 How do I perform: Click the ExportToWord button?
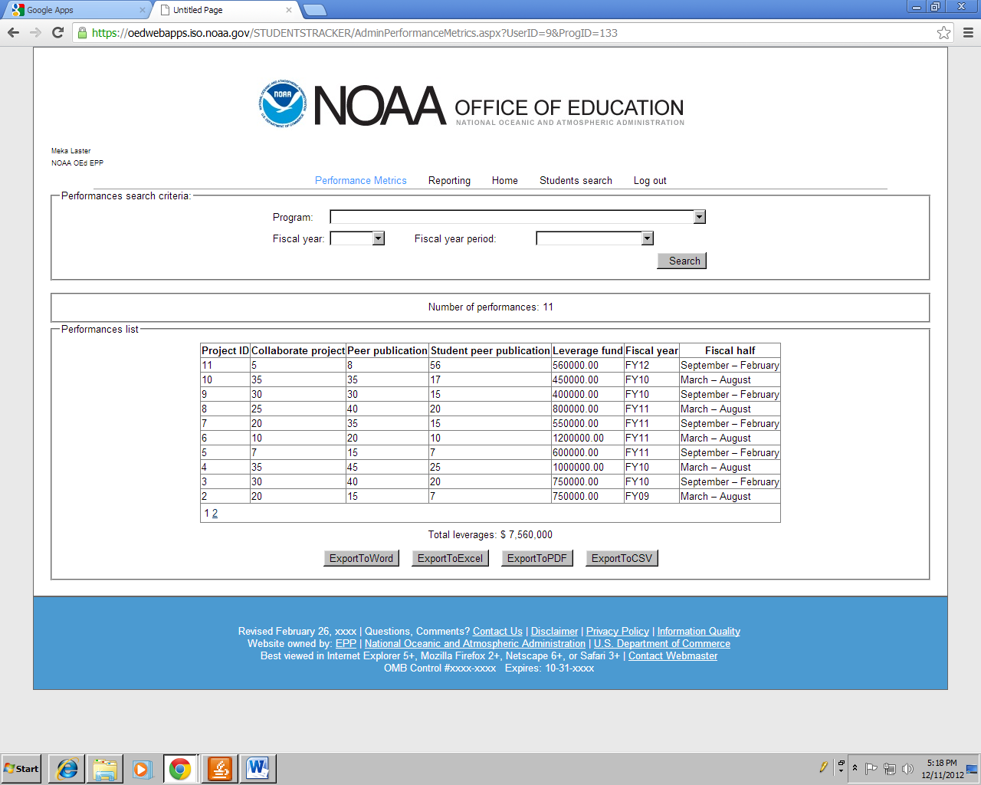361,558
